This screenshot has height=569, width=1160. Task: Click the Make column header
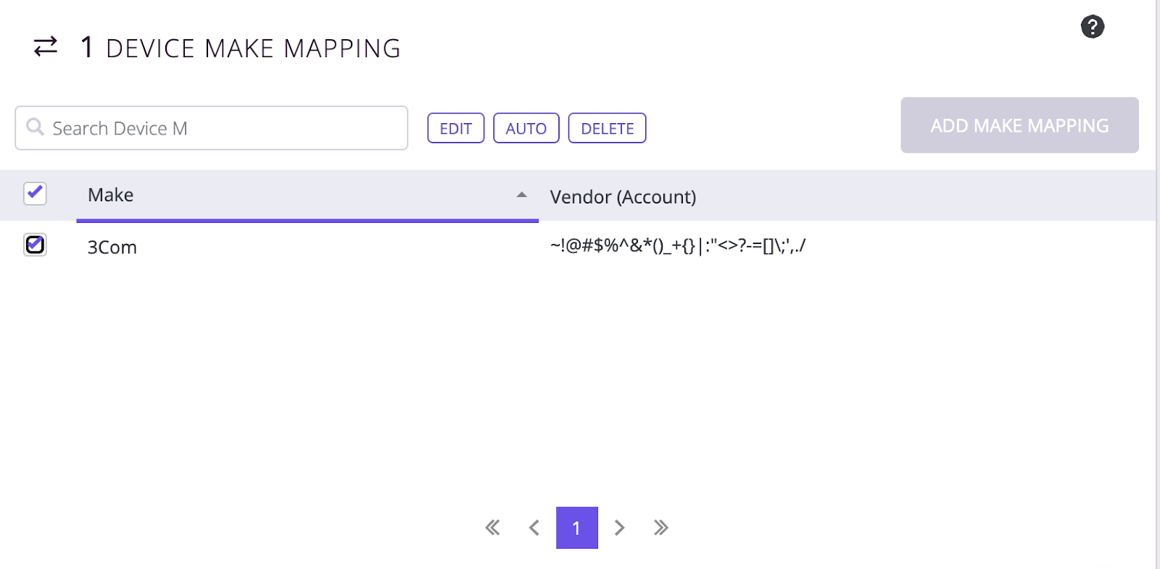[x=307, y=195]
